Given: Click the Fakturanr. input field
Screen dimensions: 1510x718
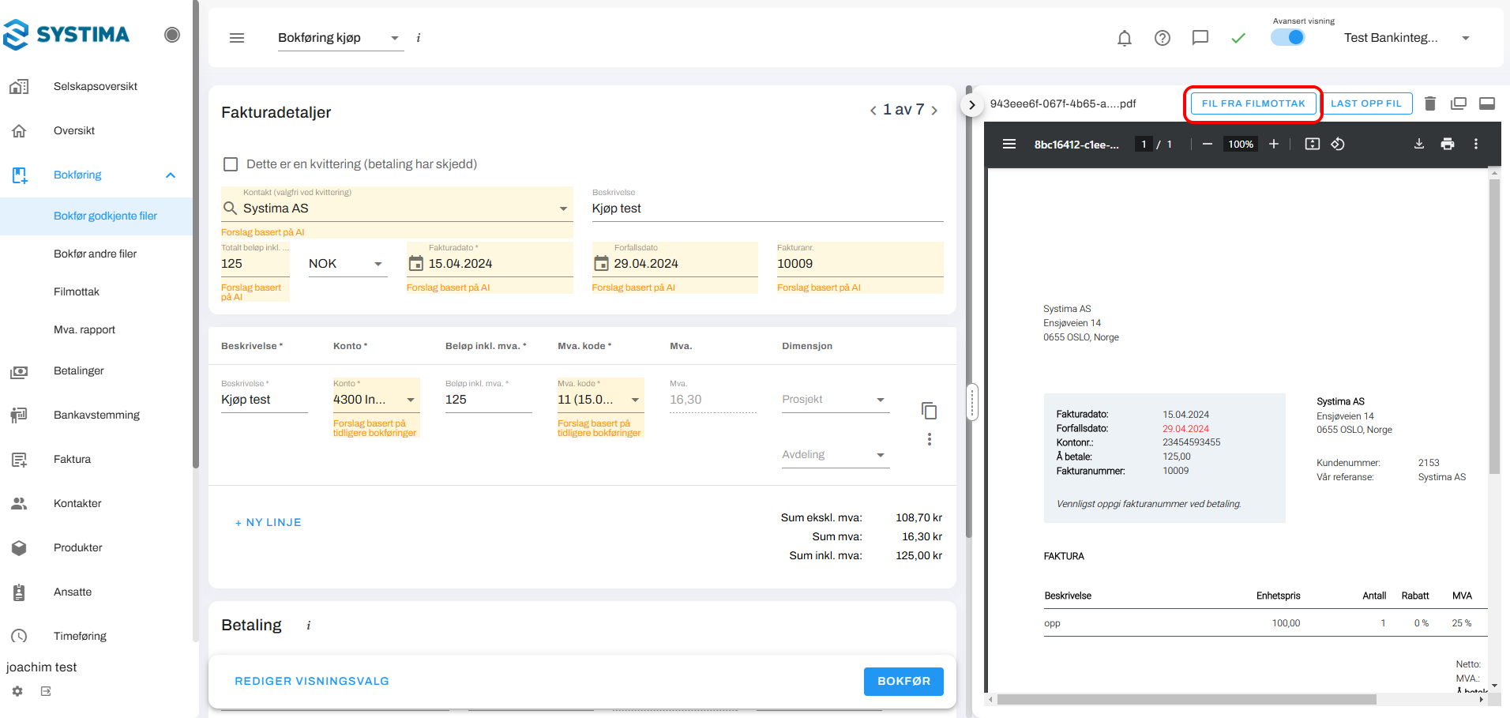Looking at the screenshot, I should [860, 264].
